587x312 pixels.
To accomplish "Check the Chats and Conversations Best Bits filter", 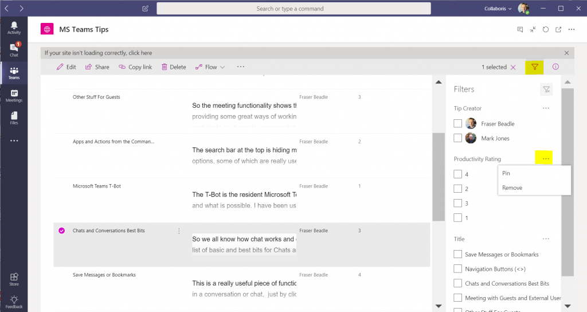I will 457,283.
